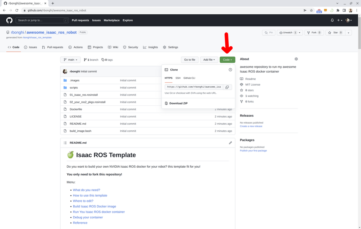Open the .images folder
The height and width of the screenshot is (229, 361).
[75, 80]
